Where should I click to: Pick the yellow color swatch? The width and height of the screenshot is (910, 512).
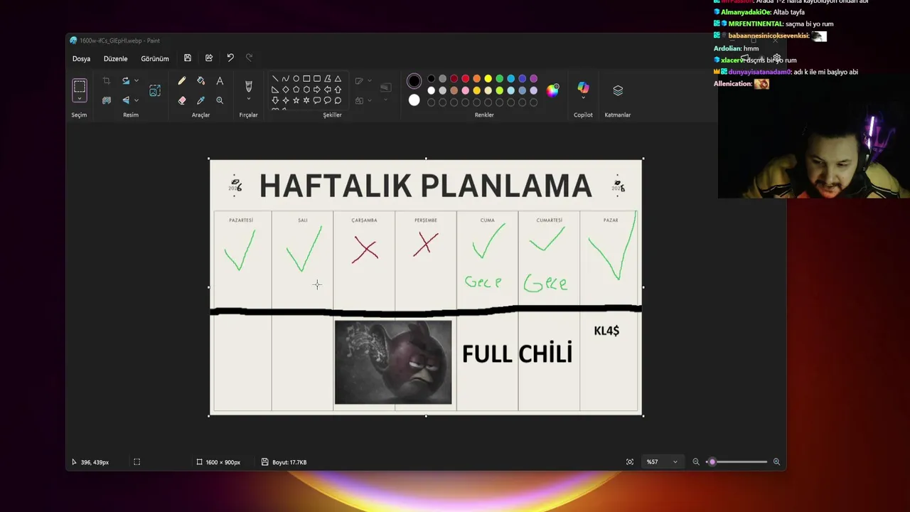click(x=488, y=79)
